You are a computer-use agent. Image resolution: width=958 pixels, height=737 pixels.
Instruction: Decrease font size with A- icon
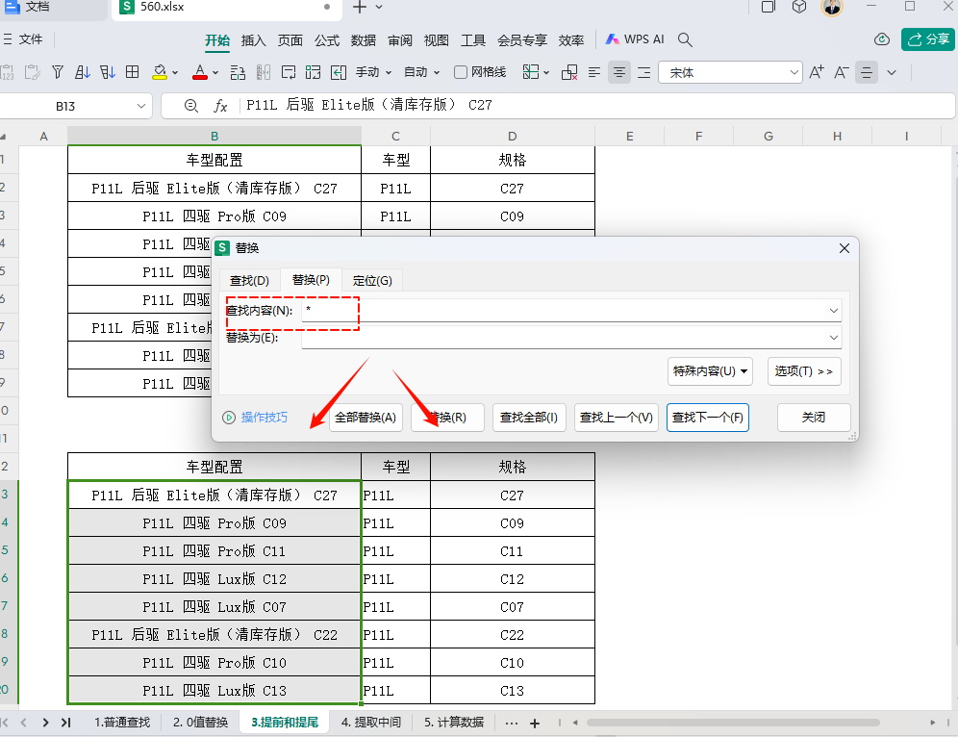tap(842, 72)
